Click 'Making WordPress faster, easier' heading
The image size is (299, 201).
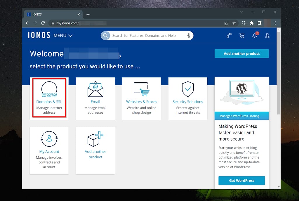(x=238, y=133)
